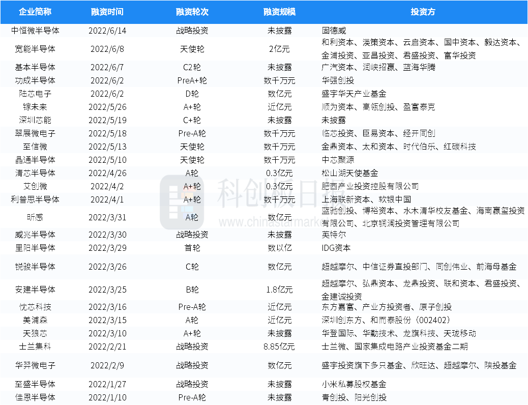Select the 融资轮次 column header
The width and height of the screenshot is (528, 405).
coord(192,12)
